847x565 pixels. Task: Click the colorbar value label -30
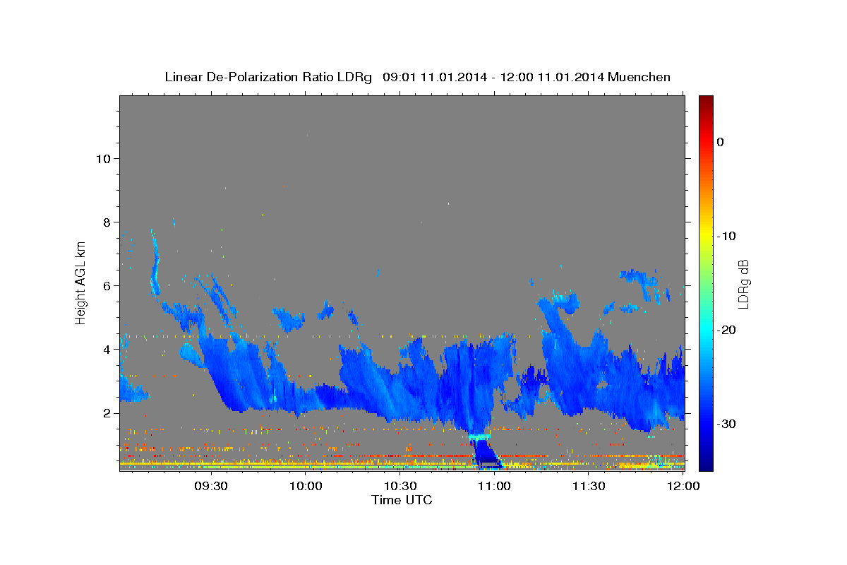[726, 424]
